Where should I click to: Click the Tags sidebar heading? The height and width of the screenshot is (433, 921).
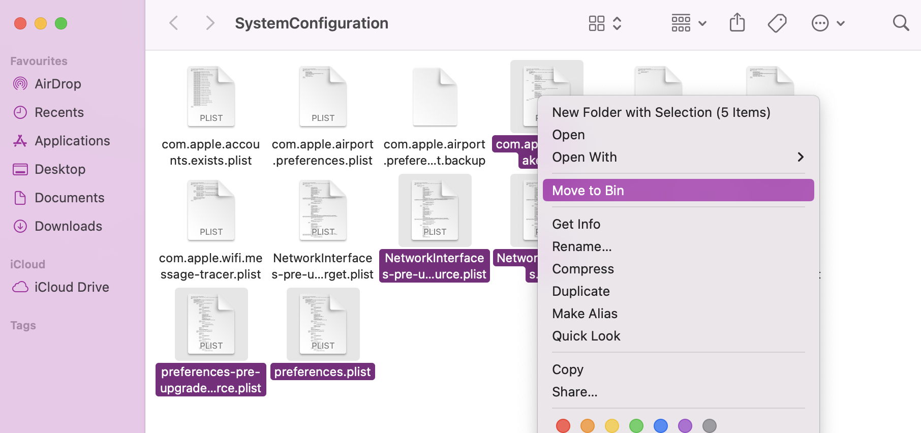click(x=23, y=325)
